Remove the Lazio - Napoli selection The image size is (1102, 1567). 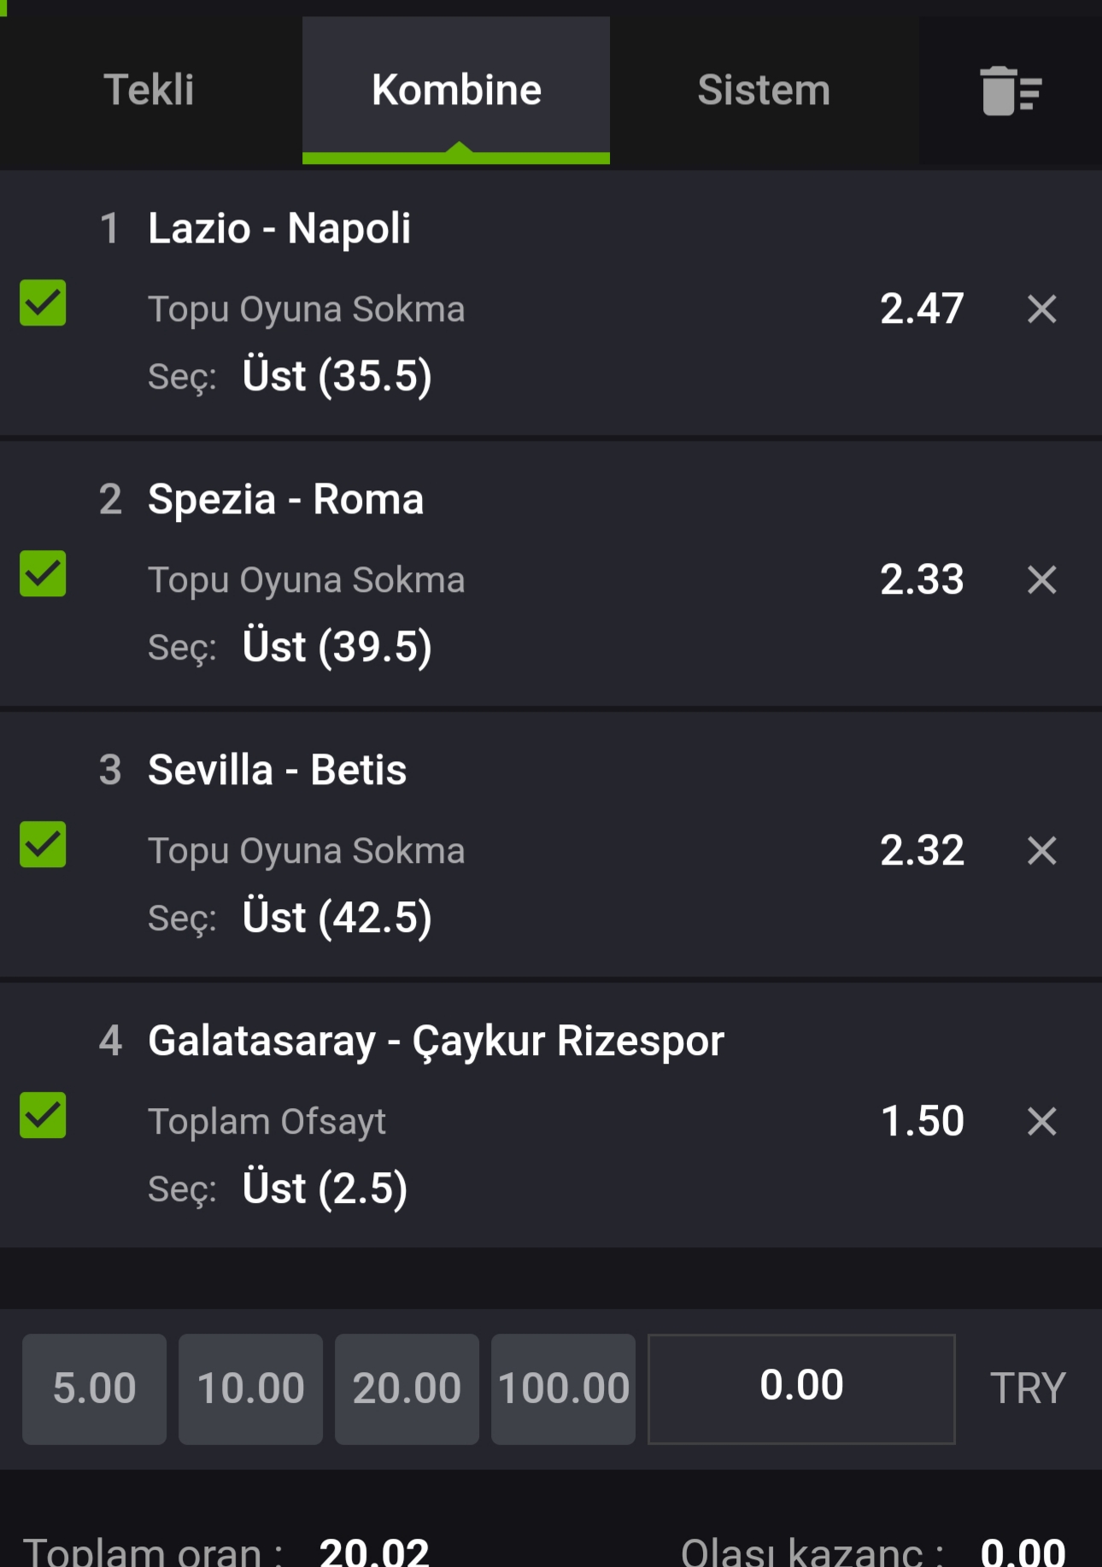coord(1042,308)
